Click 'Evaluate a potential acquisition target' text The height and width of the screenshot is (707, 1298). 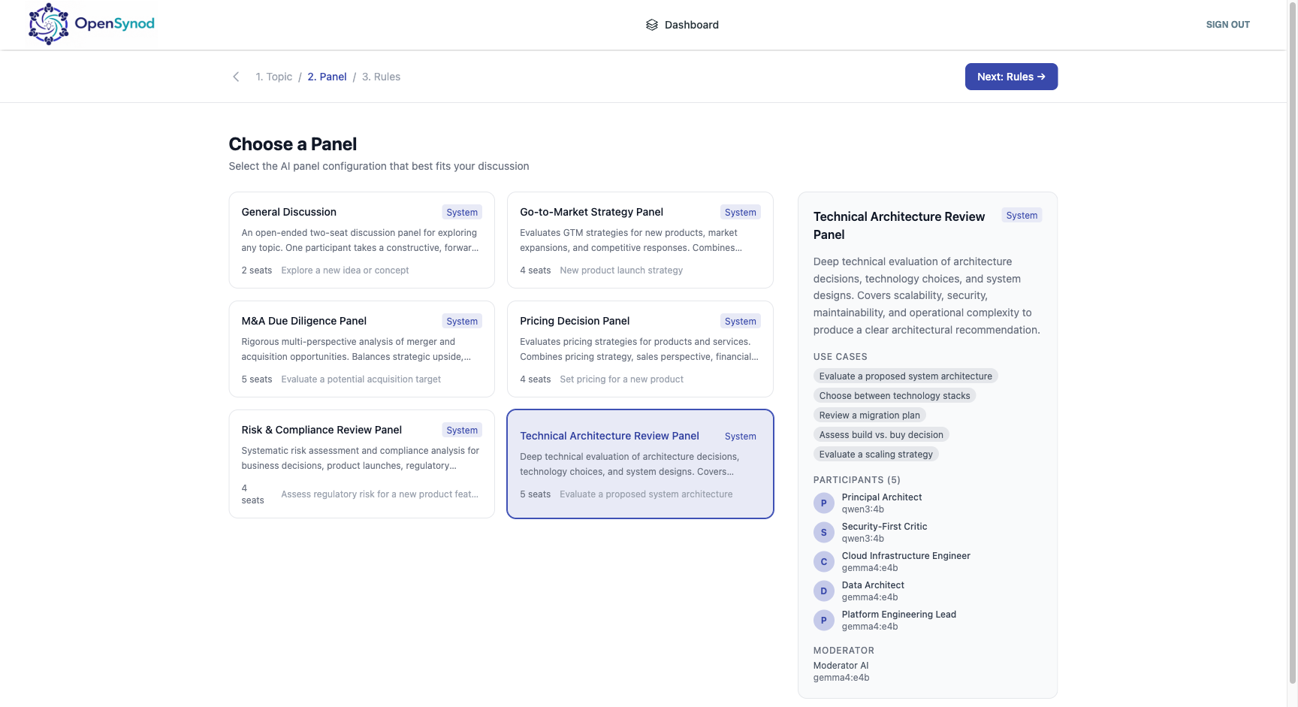coord(361,379)
